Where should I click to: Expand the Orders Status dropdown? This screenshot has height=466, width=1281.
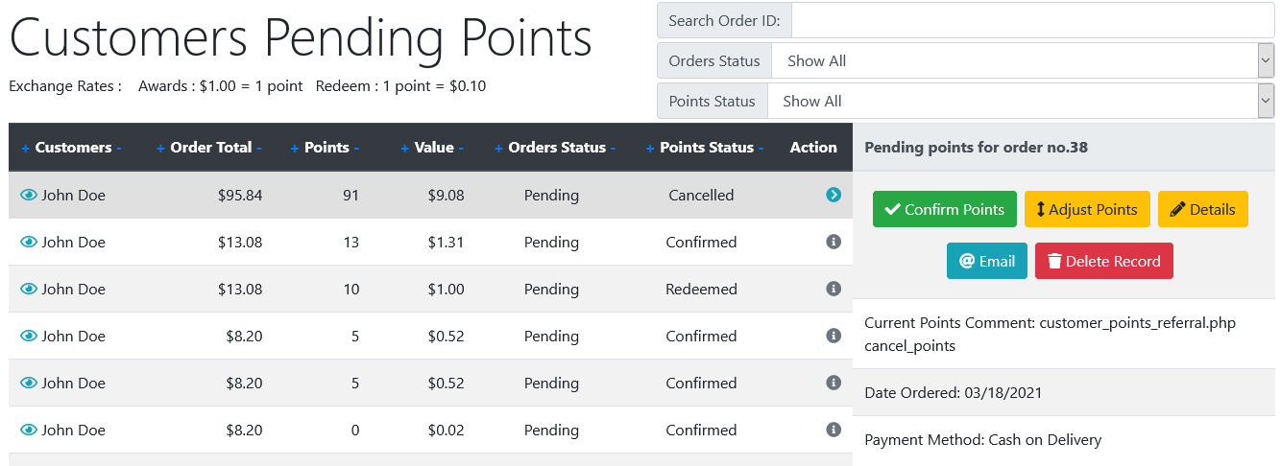[1023, 60]
